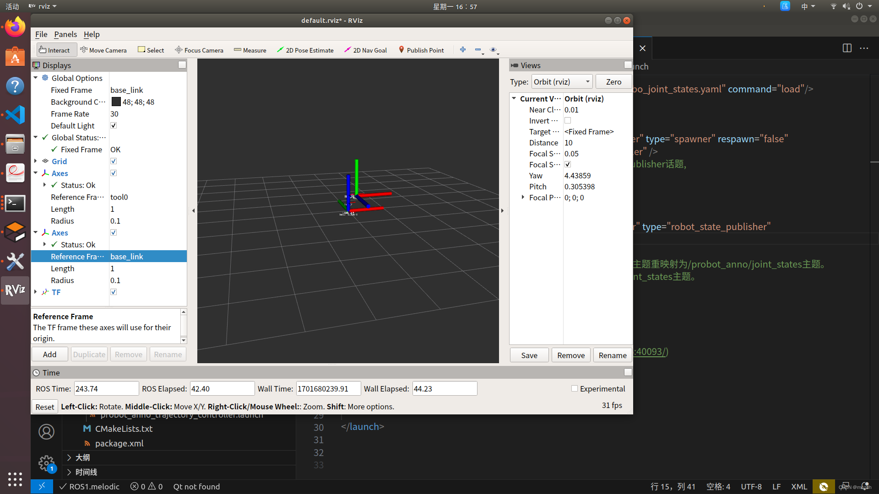Enable the Experimental time checkbox

(575, 389)
